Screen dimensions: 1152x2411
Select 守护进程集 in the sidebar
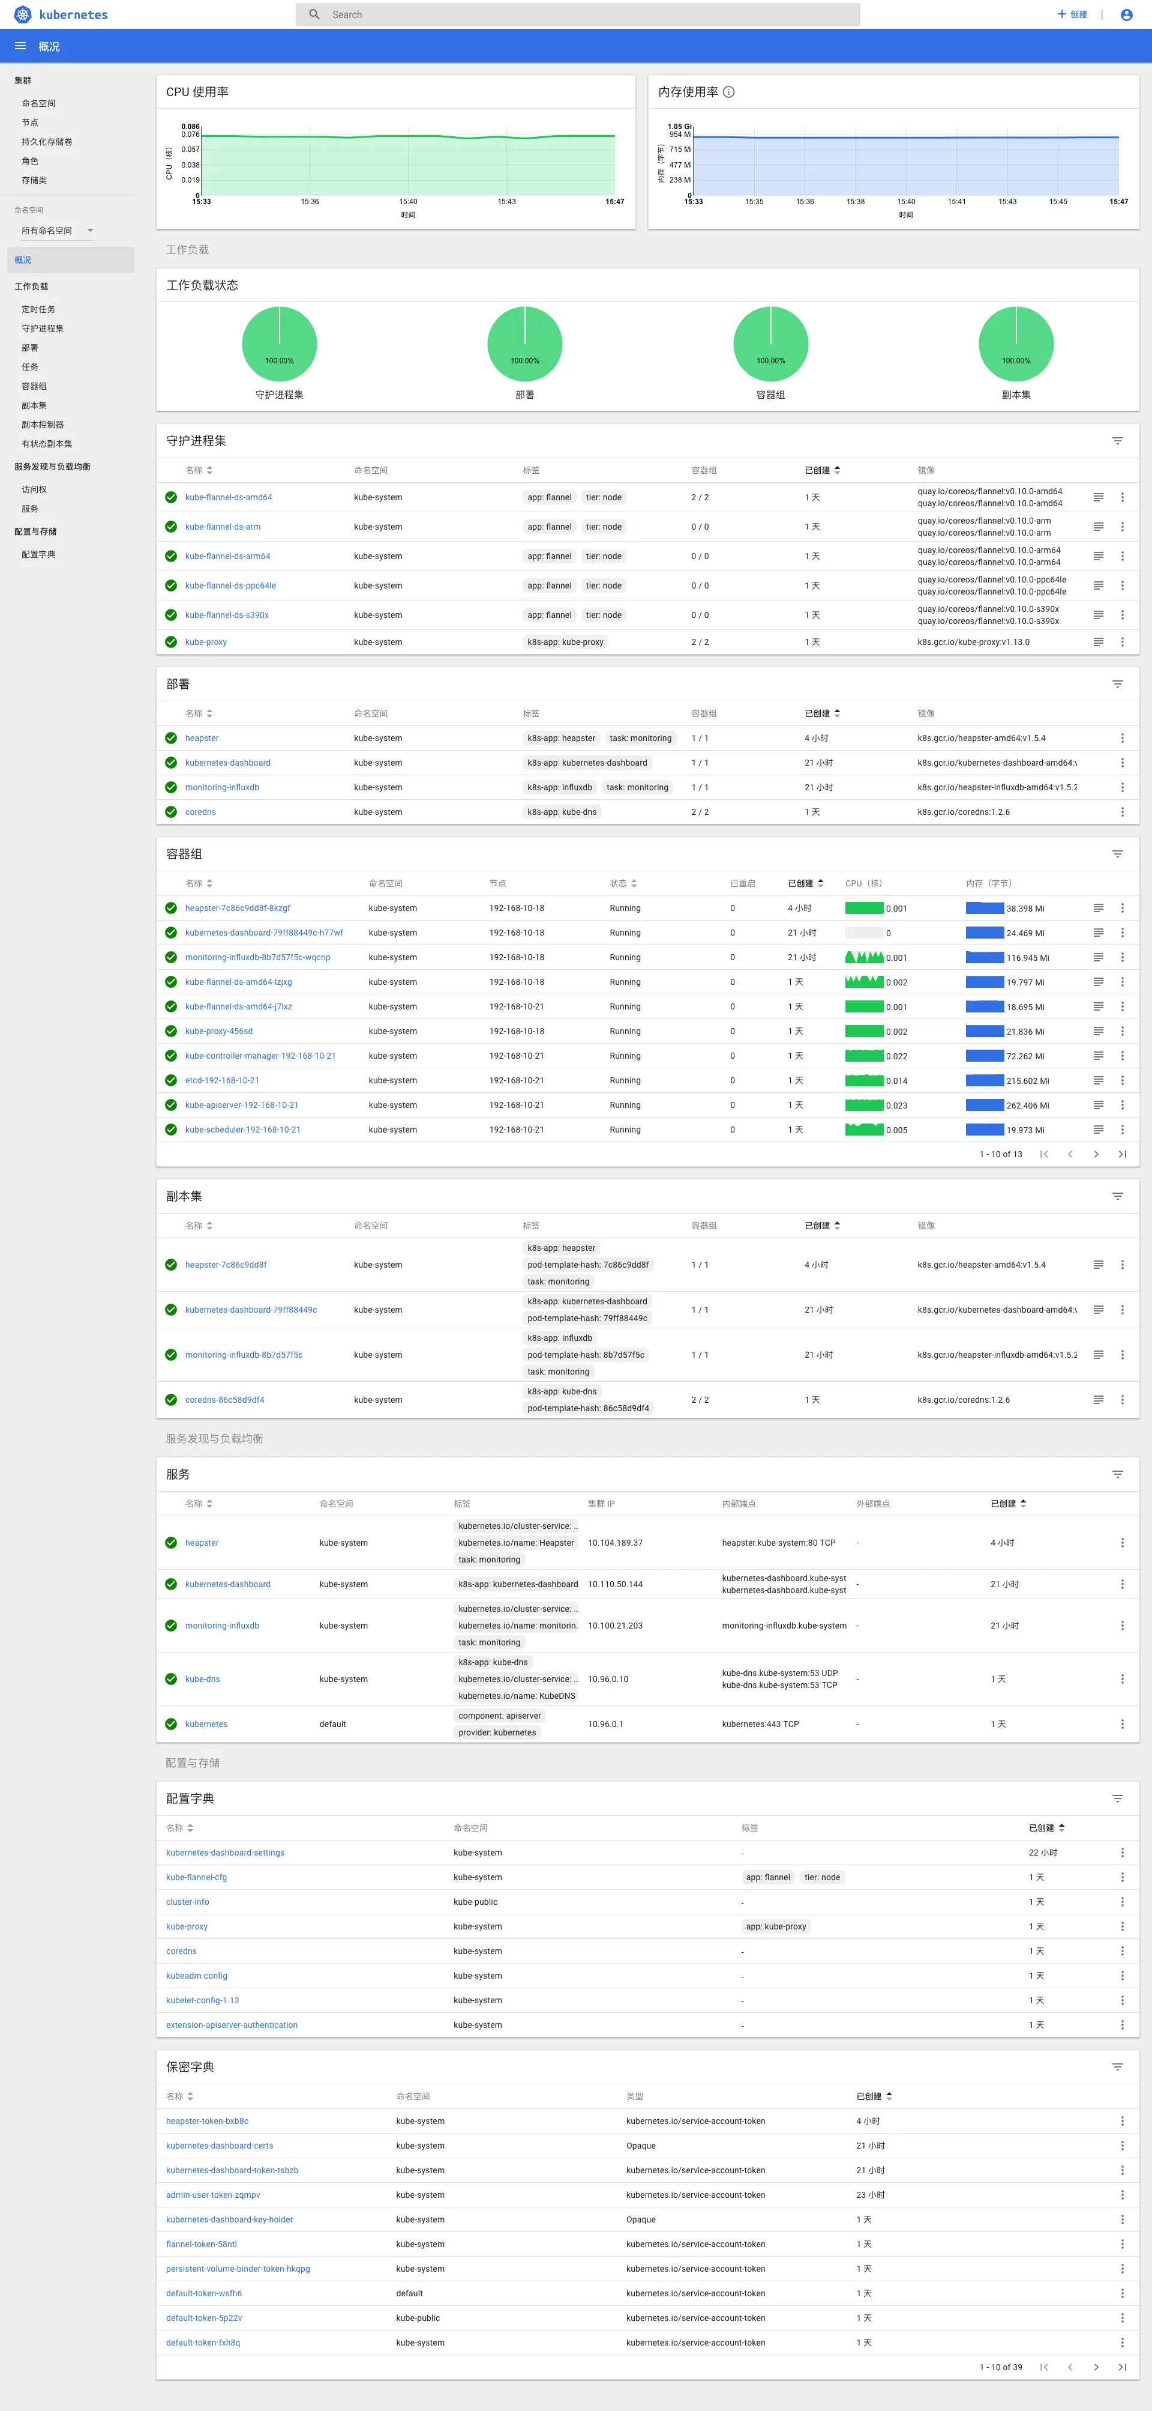pyautogui.click(x=43, y=328)
